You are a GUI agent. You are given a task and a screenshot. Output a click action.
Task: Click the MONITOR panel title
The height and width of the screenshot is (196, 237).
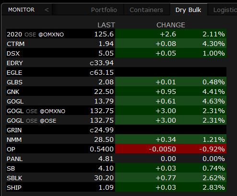click(21, 10)
